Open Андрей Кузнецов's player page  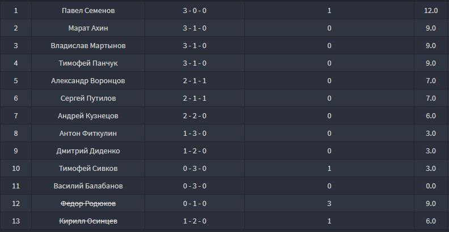click(88, 116)
